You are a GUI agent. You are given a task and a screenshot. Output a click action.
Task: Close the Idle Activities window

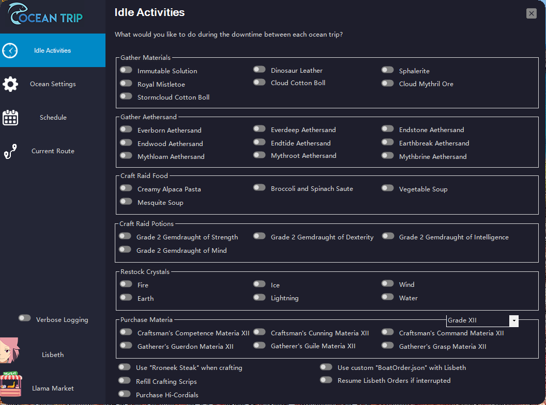pyautogui.click(x=532, y=14)
